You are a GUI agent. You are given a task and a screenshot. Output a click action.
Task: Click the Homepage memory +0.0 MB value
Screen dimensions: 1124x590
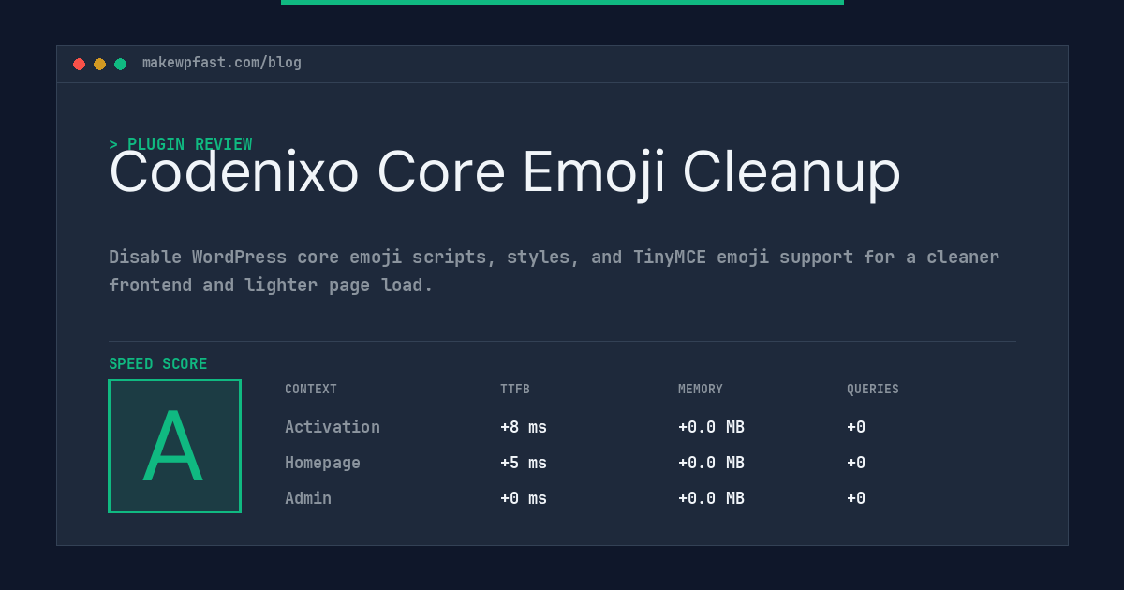[x=712, y=463]
